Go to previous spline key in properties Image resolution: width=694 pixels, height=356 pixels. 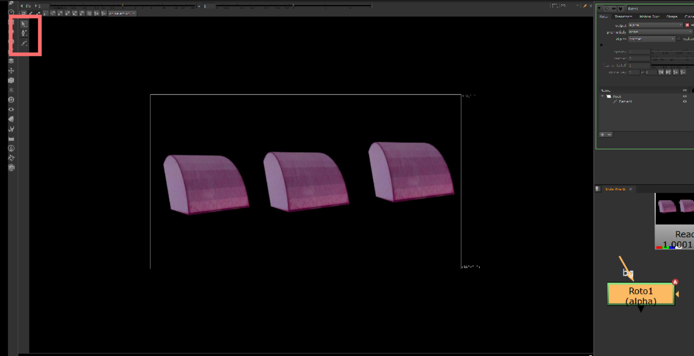pyautogui.click(x=661, y=72)
